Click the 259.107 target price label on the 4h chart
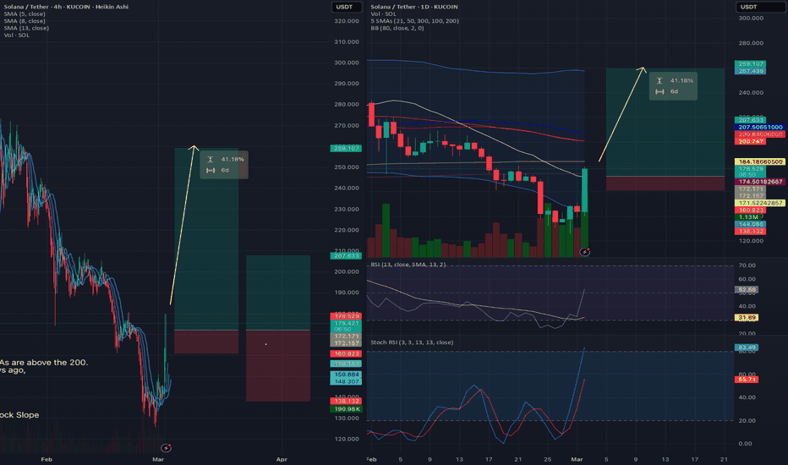 [346, 148]
